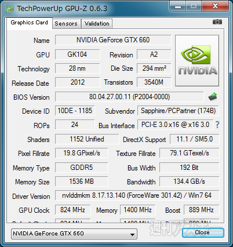Select the Technology value '28 nm'
This screenshot has height=247, width=233.
78,68
